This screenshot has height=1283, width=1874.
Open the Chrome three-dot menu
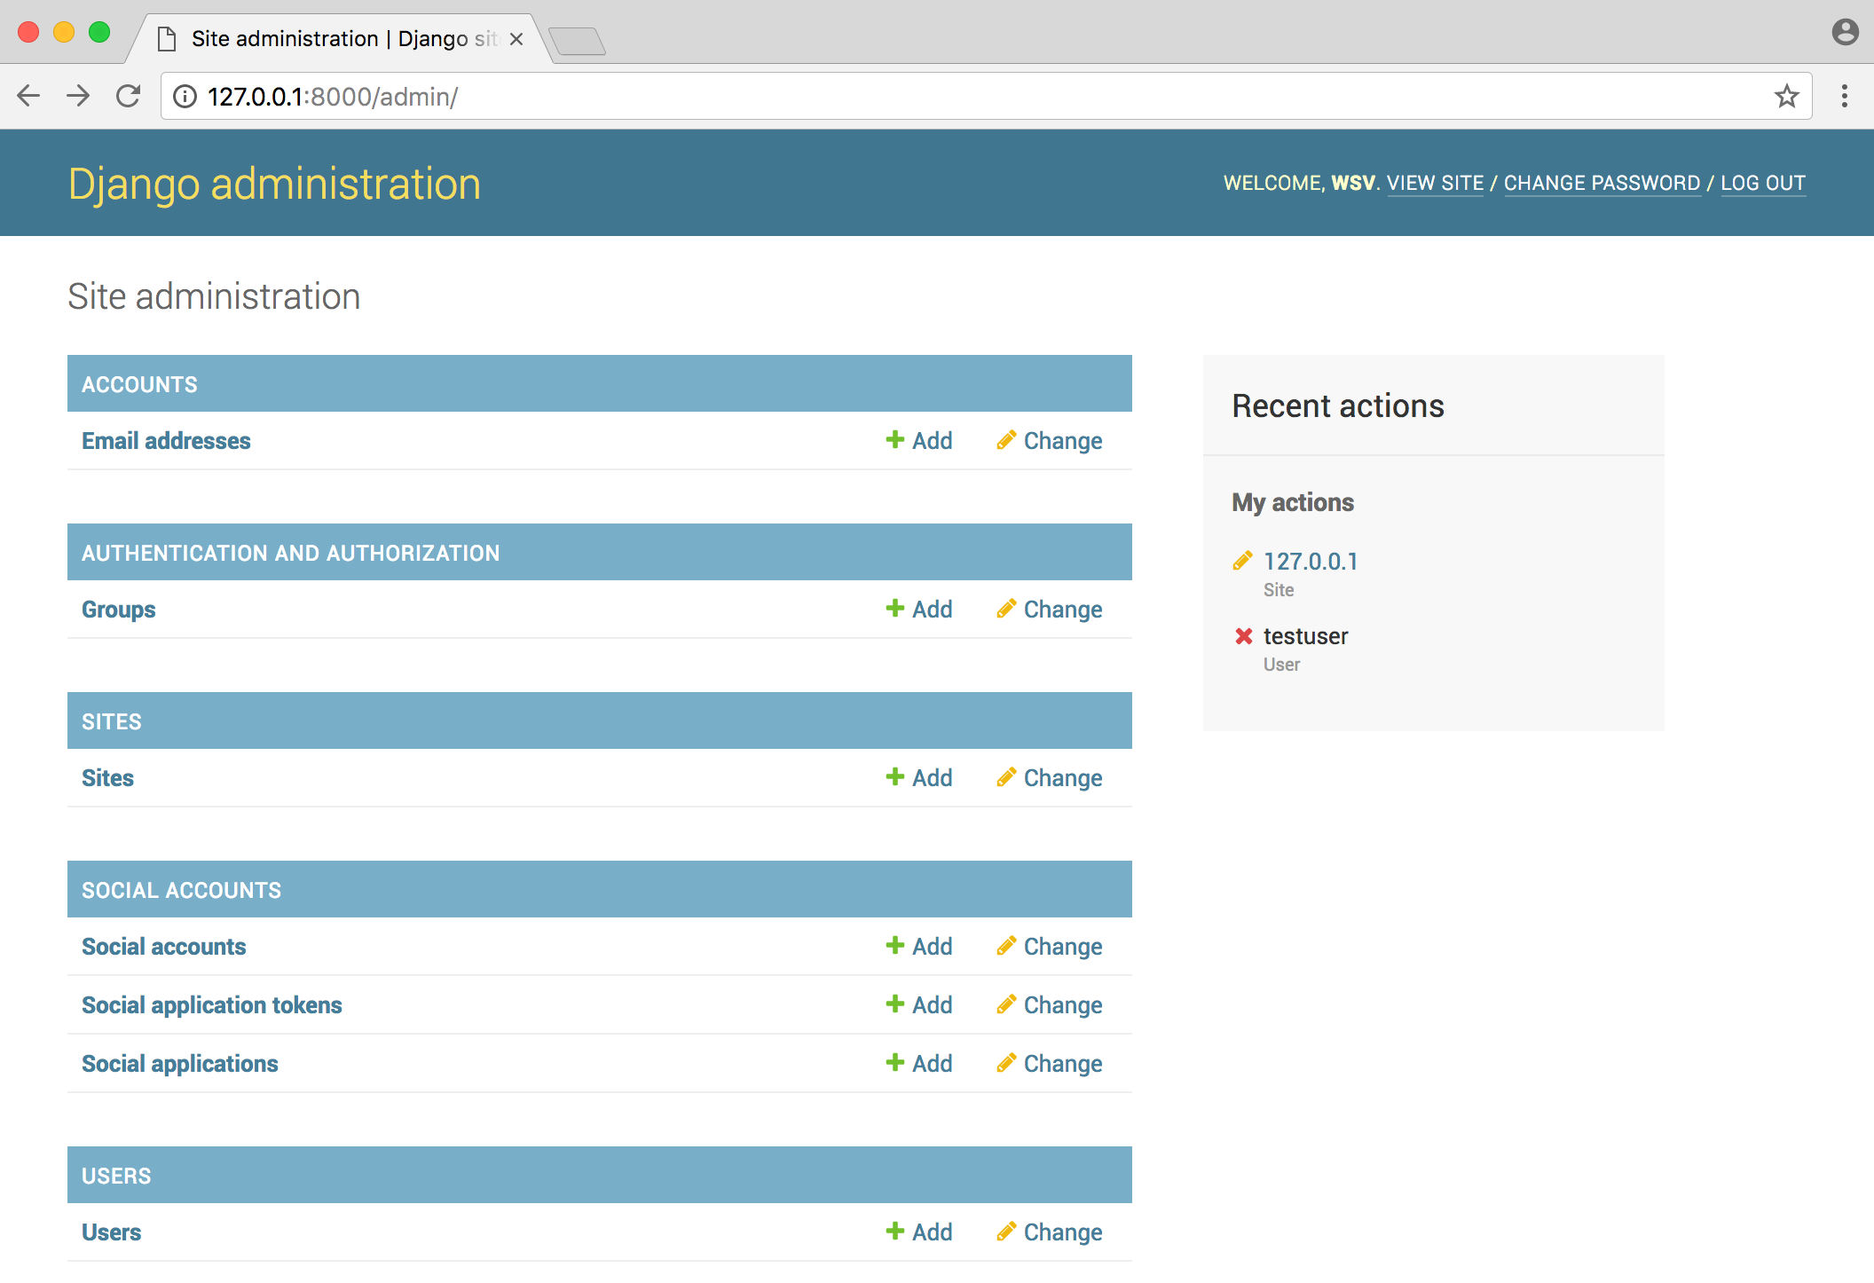pos(1844,96)
